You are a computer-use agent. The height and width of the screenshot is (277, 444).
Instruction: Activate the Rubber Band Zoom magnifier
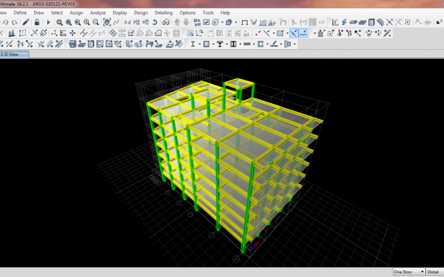[60, 22]
